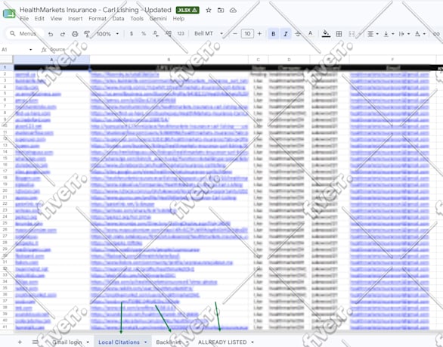This screenshot has height=347, width=443.
Task: Open the fill color picker
Action: 326,34
